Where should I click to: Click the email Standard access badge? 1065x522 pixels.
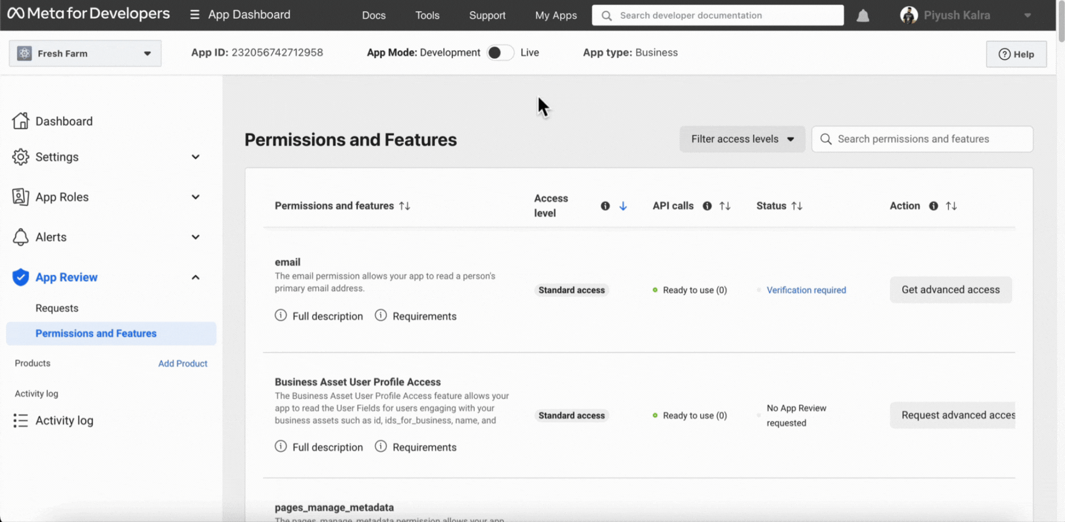[571, 290]
